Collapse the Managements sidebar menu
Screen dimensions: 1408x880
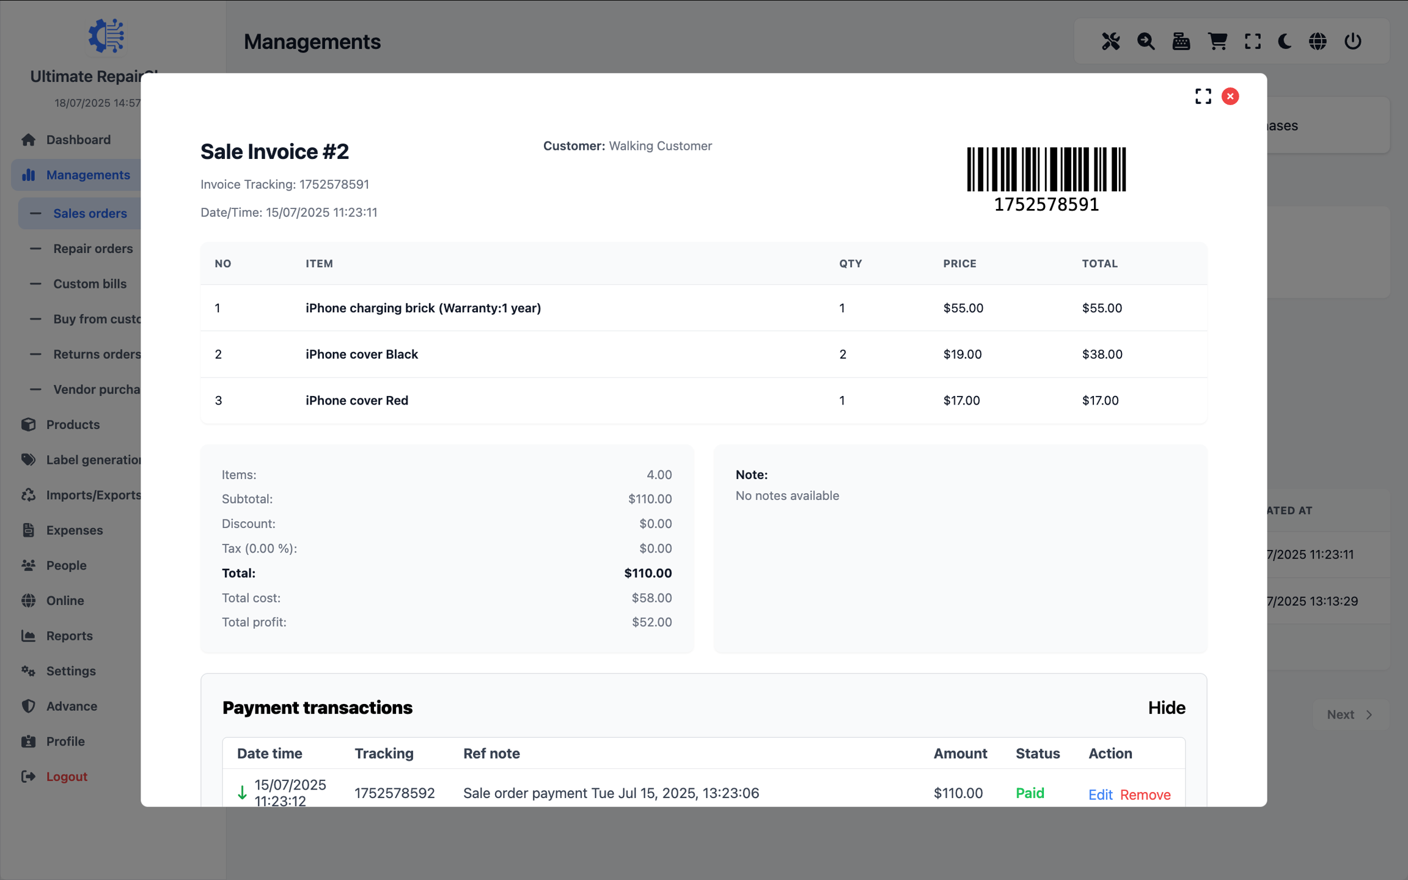88,175
